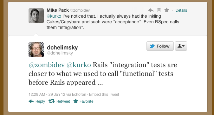The image size is (214, 115).
Task: Click the @kurko mention in Mike Pack's tweet
Action: click(x=54, y=16)
